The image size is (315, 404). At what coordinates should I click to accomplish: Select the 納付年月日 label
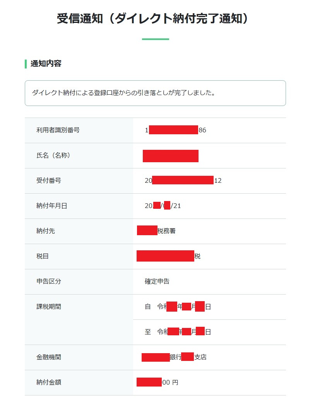pyautogui.click(x=51, y=206)
